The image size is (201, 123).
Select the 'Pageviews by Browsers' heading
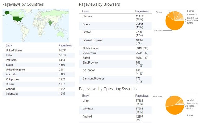tap(100, 4)
